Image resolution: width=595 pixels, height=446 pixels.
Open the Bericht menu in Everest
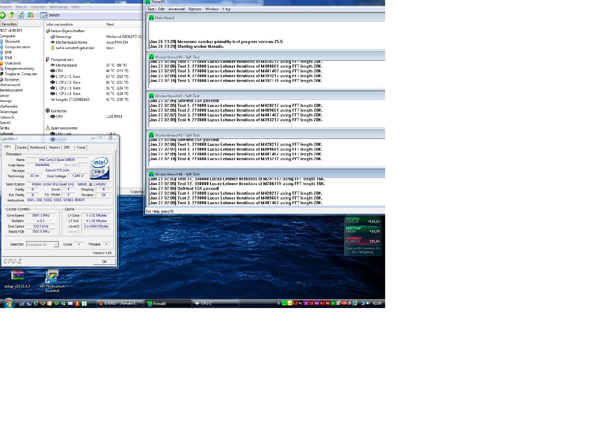click(21, 7)
